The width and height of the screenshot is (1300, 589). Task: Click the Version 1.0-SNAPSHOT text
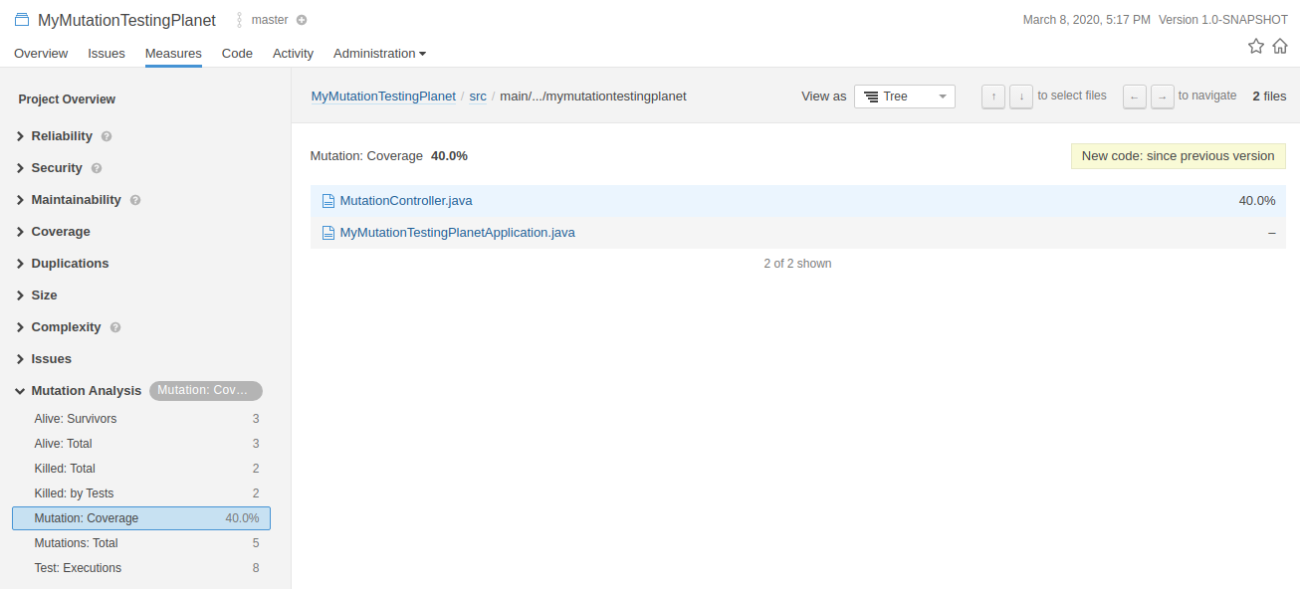[1223, 20]
